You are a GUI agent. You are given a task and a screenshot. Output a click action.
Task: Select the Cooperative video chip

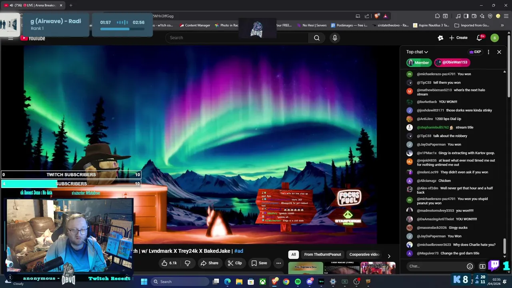click(364, 254)
